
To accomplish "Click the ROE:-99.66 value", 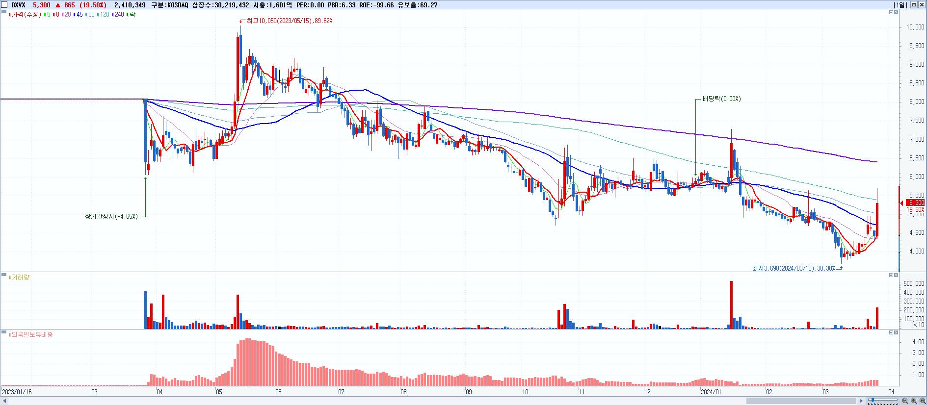I will (x=376, y=5).
